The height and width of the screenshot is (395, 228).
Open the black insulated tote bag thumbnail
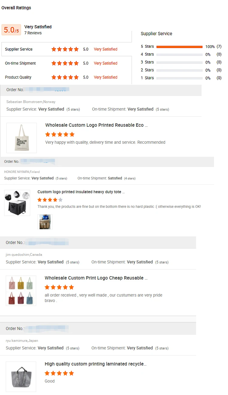(17, 203)
